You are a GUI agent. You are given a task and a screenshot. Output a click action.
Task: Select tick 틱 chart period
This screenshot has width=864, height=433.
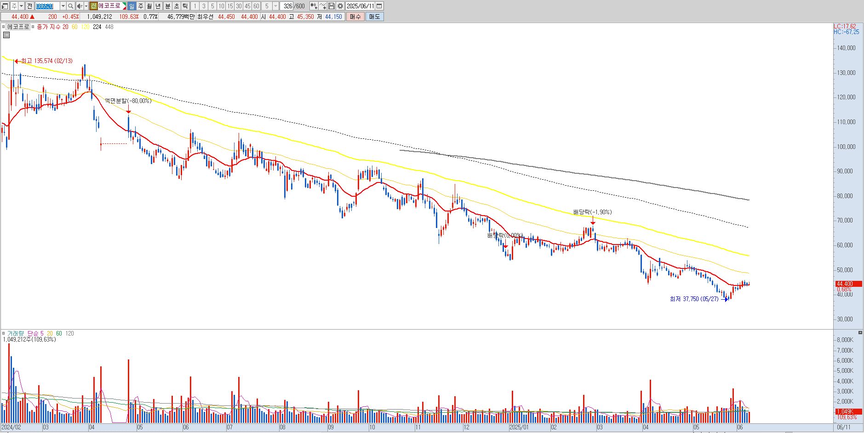(185, 6)
